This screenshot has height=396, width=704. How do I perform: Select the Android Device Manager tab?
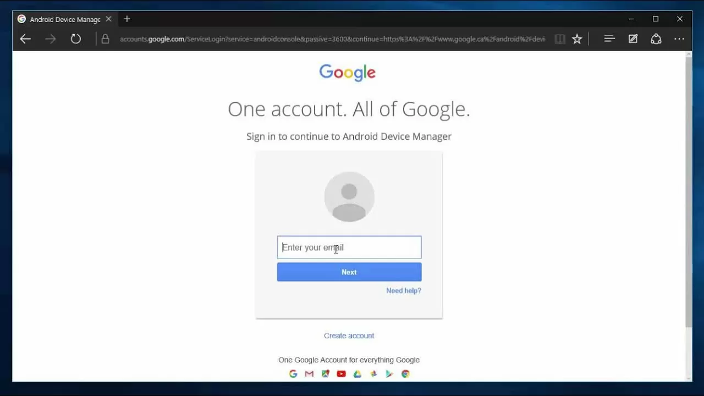click(x=65, y=19)
